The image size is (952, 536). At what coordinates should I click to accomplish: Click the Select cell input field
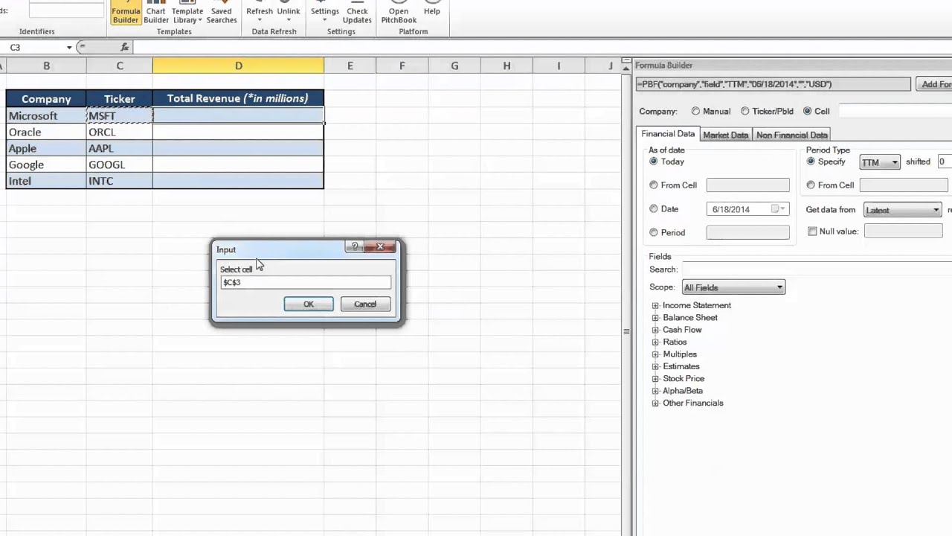[305, 282]
